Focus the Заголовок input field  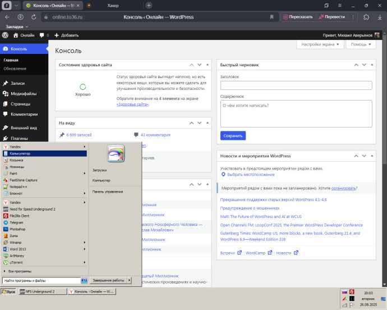coord(296,85)
